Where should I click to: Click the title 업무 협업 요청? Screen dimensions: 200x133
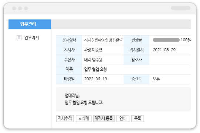click(x=95, y=69)
